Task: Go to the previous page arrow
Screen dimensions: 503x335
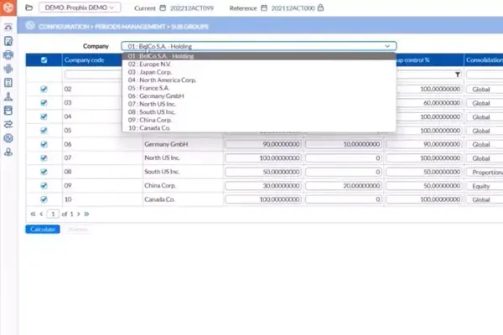Action: (41, 214)
